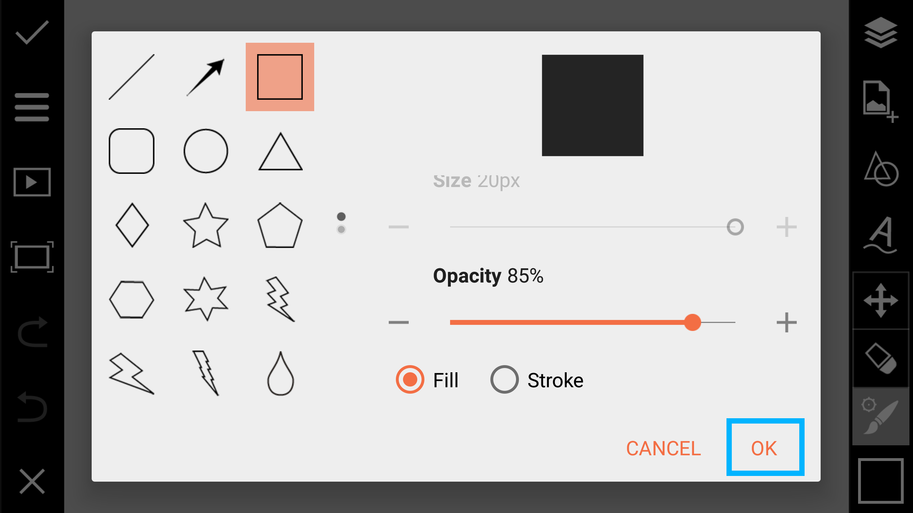Enable Fill mode for shape

click(409, 380)
